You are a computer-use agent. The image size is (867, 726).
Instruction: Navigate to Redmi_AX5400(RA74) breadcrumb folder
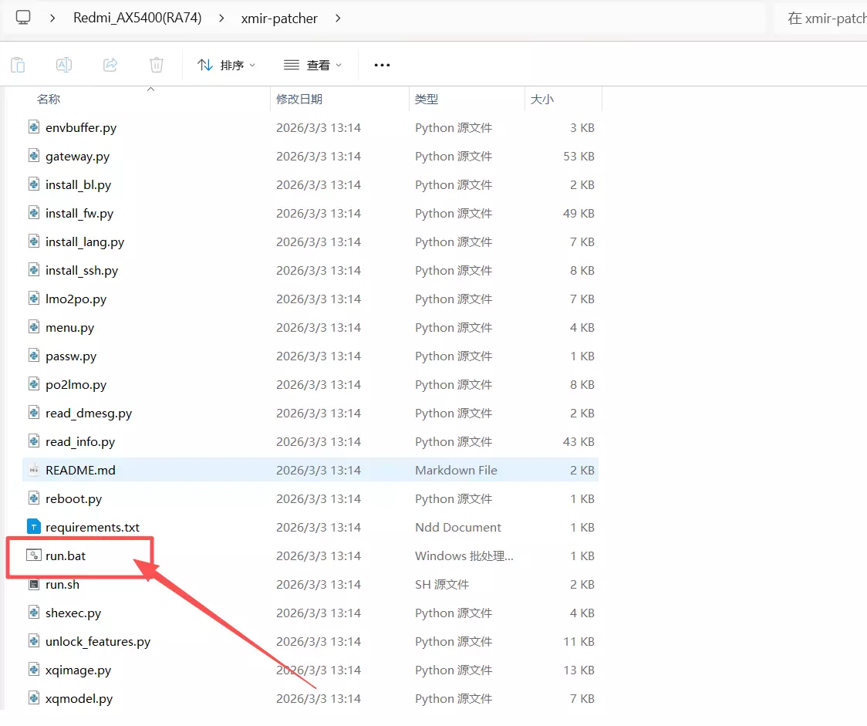tap(137, 19)
